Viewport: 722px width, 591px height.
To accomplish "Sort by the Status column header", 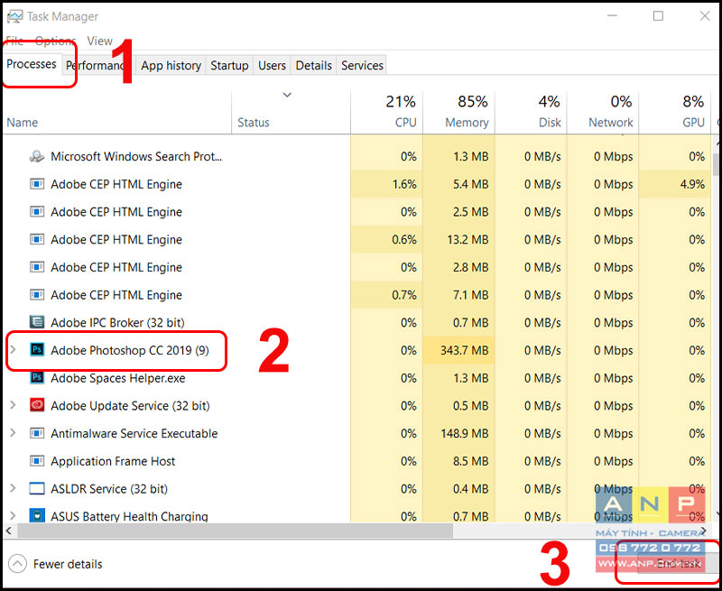I will (291, 112).
